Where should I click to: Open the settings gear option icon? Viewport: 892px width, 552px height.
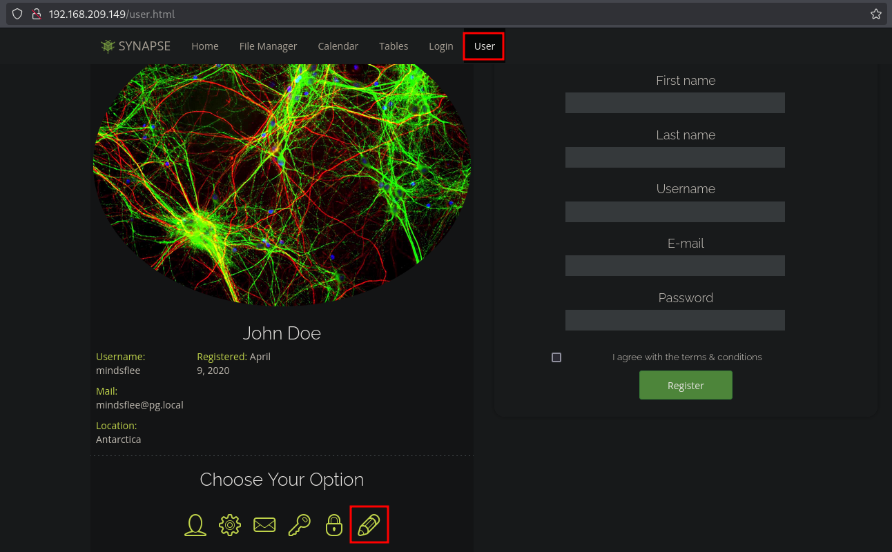pos(230,525)
